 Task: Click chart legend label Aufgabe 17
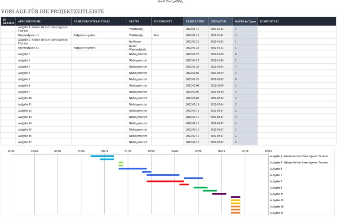[x=277, y=213]
